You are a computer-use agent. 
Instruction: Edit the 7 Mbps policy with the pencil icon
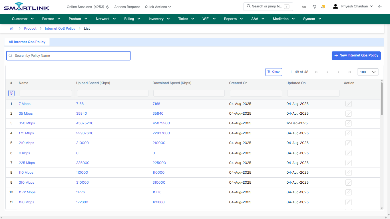click(x=348, y=104)
